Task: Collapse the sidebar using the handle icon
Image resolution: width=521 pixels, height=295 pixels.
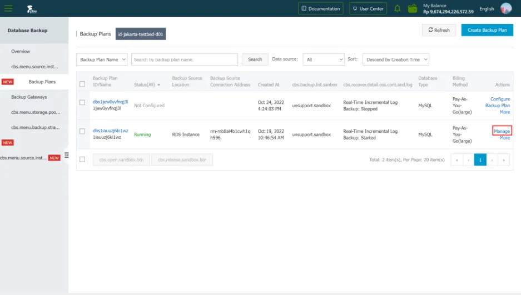Action: (x=67, y=155)
